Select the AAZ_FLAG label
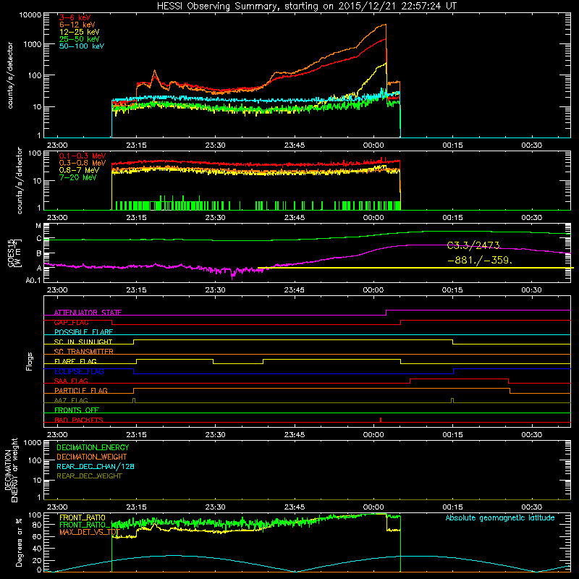 click(71, 400)
